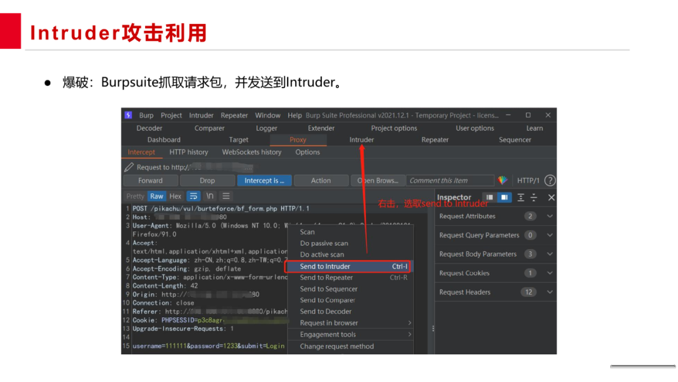
Task: Click the Inspector expand all sections icon
Action: [521, 197]
